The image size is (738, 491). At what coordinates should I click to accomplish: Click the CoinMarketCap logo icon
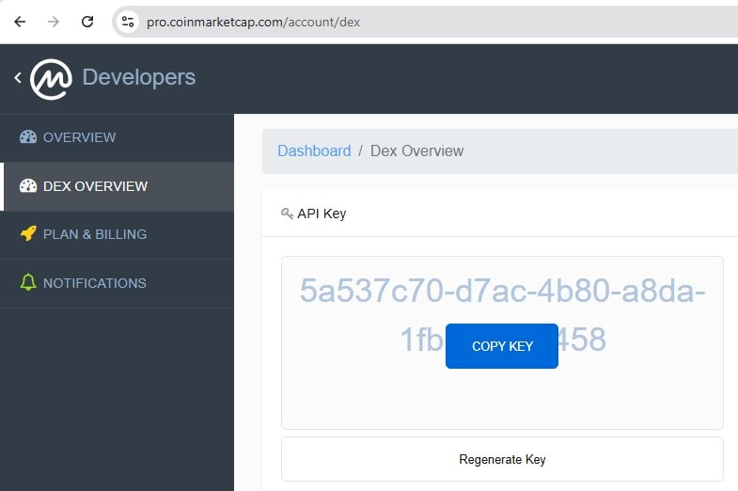click(x=51, y=79)
